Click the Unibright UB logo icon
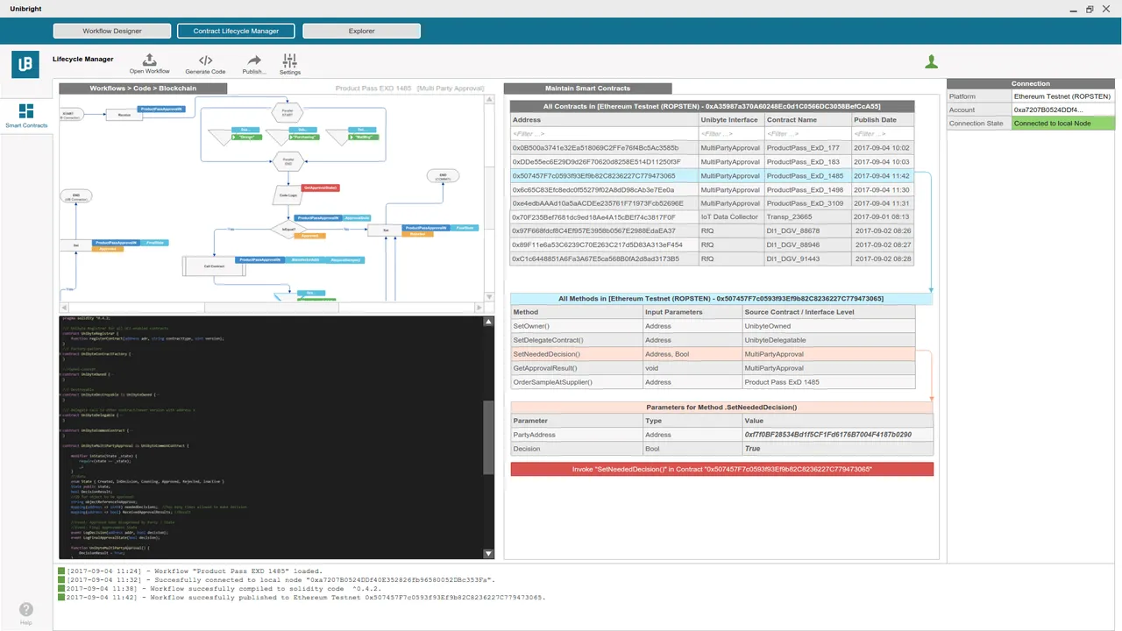This screenshot has height=631, width=1122. tap(25, 65)
